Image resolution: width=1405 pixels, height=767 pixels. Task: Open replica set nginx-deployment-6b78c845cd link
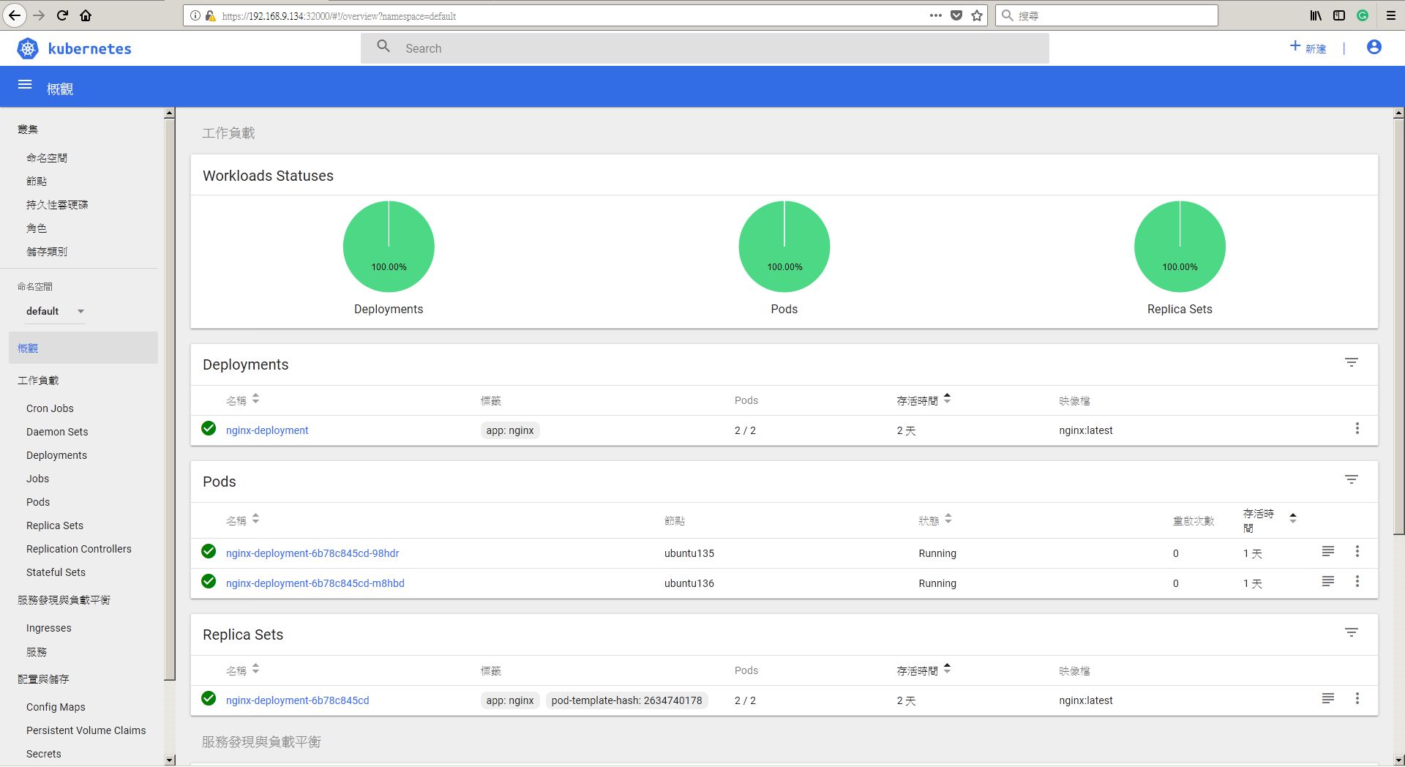pyautogui.click(x=298, y=700)
